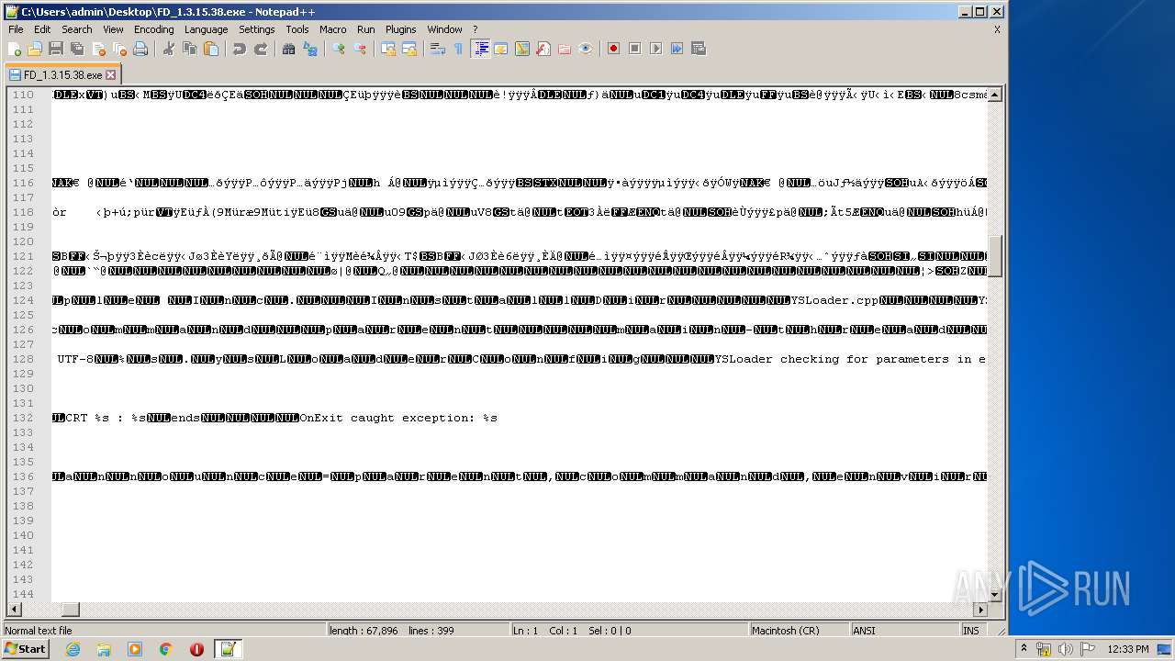
Task: Launch Internet Explorer from the taskbar
Action: point(73,649)
